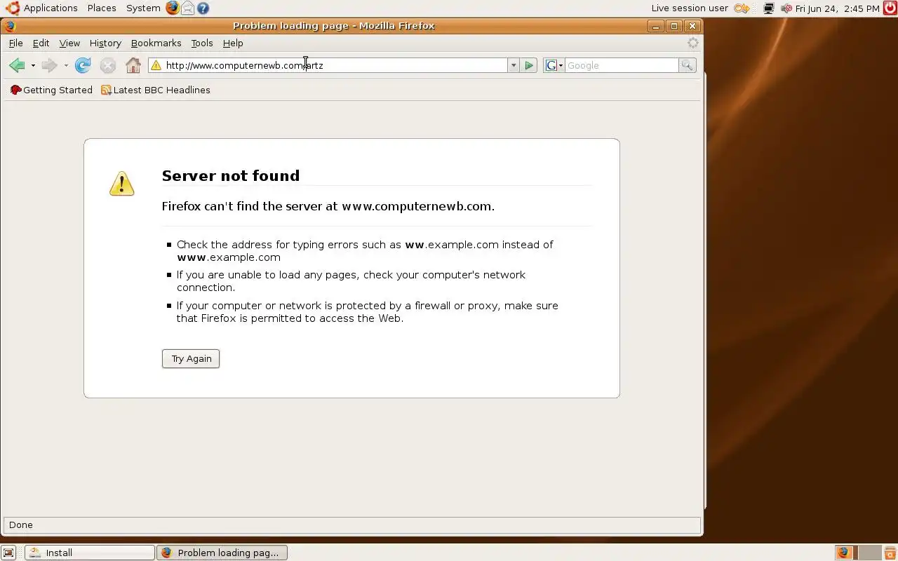Open the Forward button history dropdown
898x561 pixels.
(x=66, y=65)
